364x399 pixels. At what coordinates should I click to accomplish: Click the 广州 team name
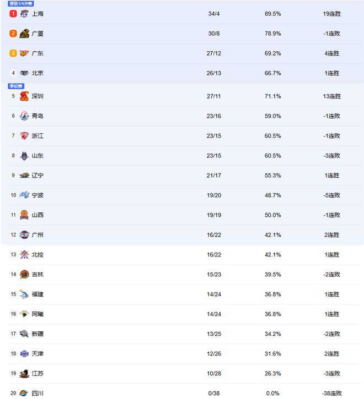point(38,235)
